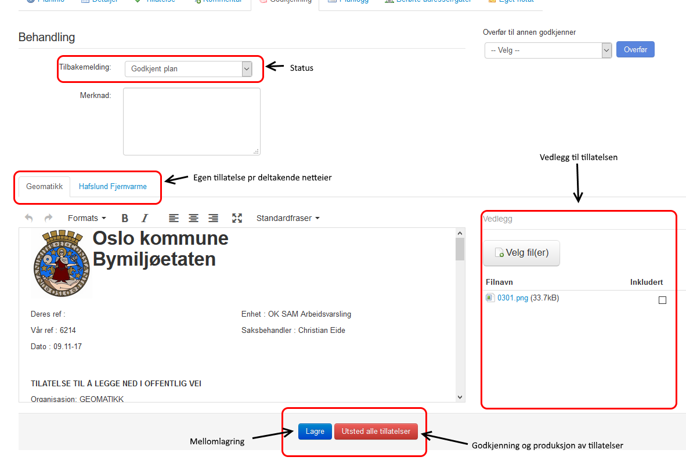
Task: Align text left in the editor
Action: pyautogui.click(x=174, y=217)
